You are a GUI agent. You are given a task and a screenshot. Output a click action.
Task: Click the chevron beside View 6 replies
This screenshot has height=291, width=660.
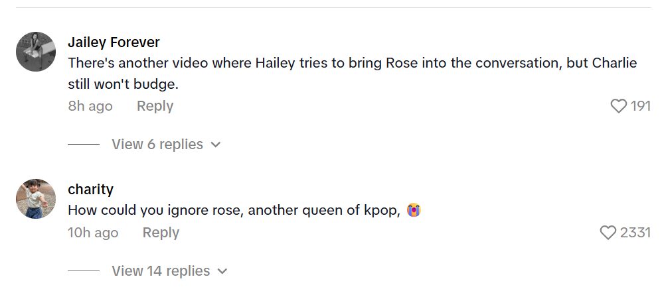215,145
